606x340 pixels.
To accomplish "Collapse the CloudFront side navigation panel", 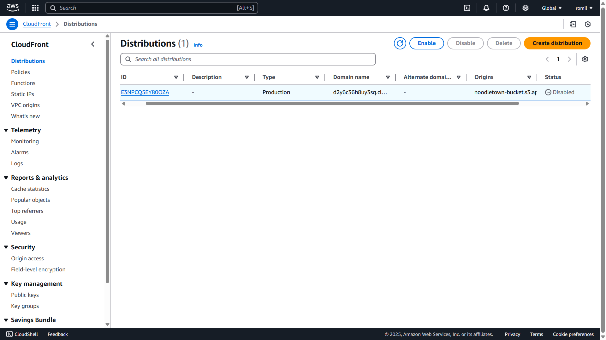I will (x=93, y=44).
